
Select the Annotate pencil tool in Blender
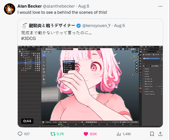44,76
